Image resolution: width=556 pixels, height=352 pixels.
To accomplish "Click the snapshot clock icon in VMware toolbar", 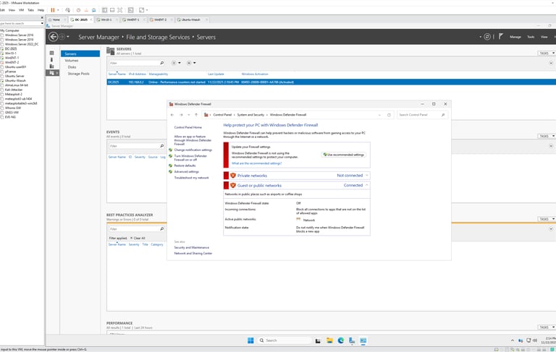I will [78, 10].
